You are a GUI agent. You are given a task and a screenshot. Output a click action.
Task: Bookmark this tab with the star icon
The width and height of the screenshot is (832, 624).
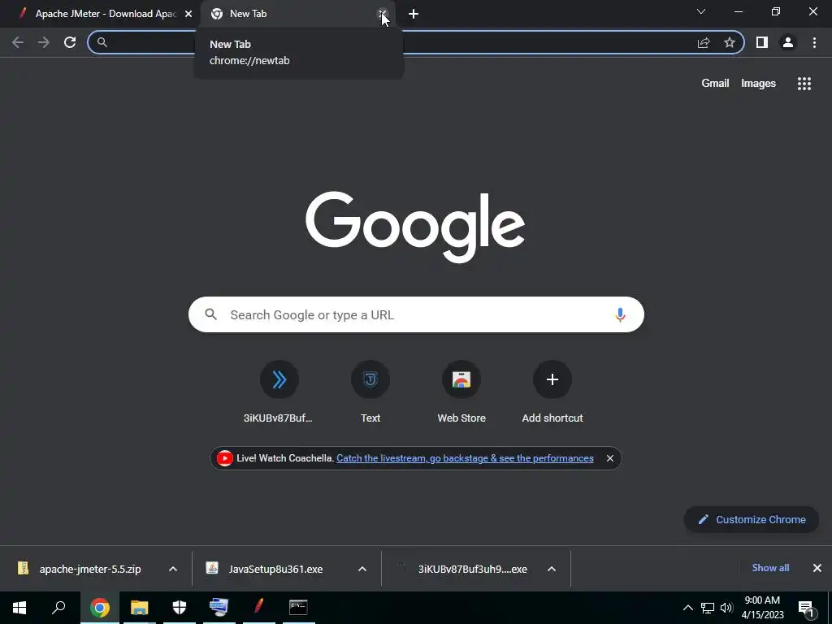pos(730,42)
